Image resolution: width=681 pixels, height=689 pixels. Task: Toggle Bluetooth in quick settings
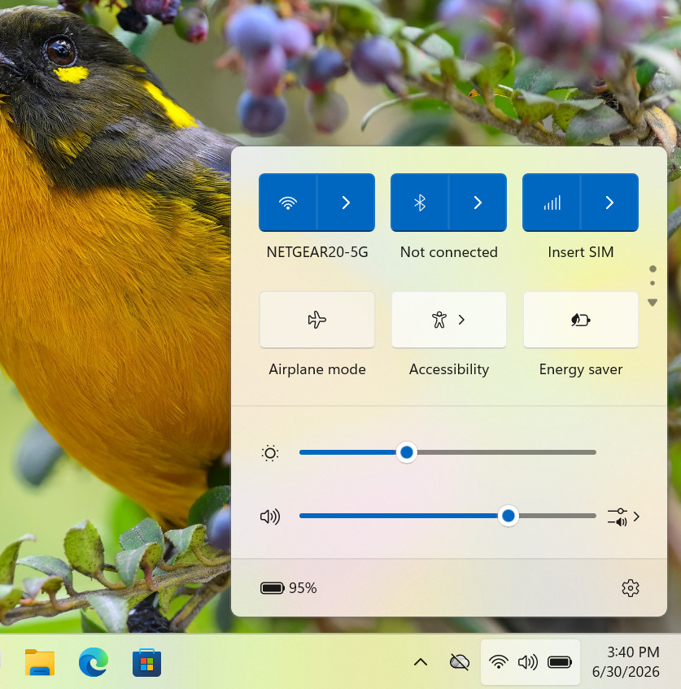click(420, 203)
